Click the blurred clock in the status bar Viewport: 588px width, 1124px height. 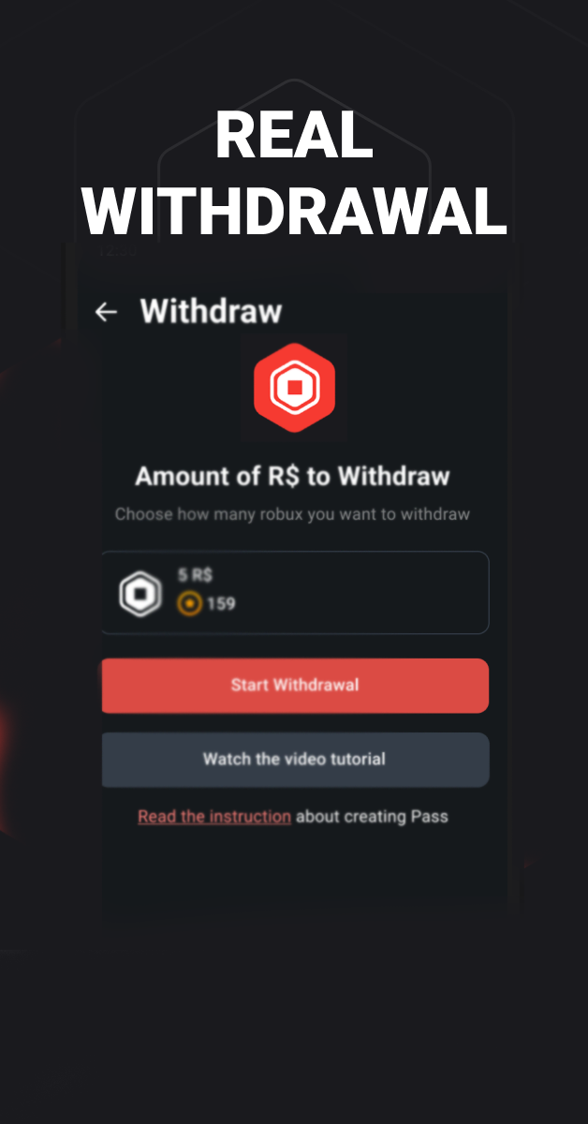(118, 251)
